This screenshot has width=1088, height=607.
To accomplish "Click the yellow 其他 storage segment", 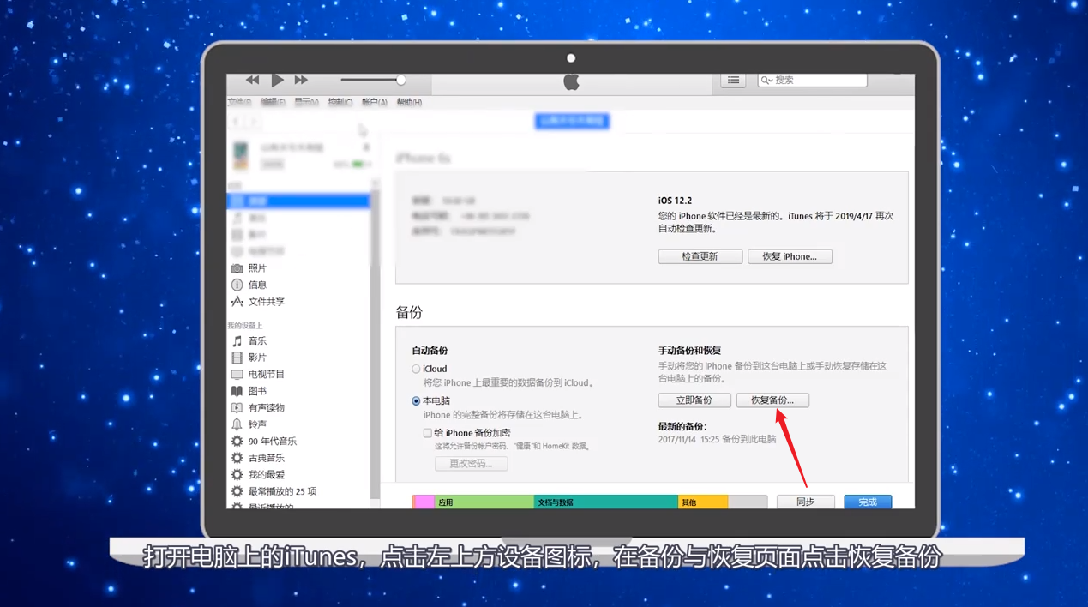I will click(703, 502).
